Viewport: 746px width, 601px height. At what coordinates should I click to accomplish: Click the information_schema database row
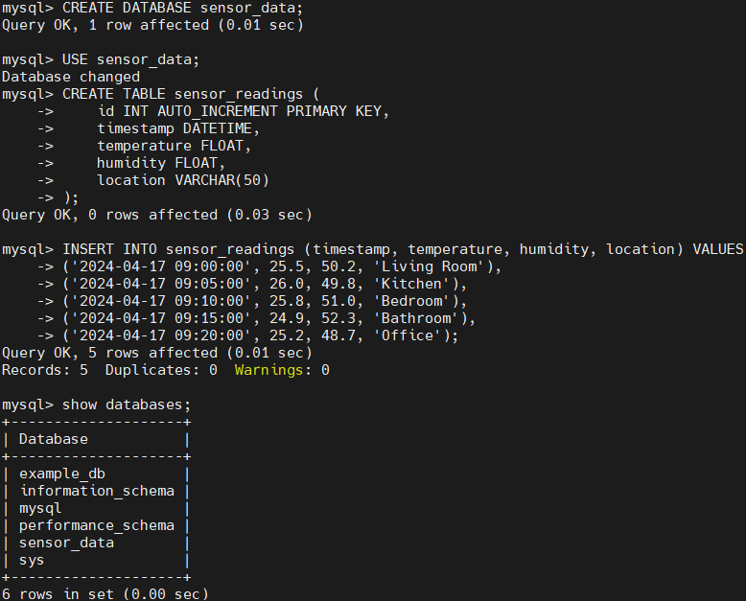tap(97, 491)
